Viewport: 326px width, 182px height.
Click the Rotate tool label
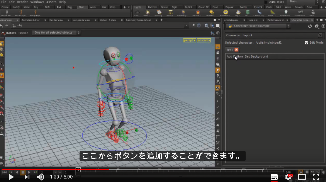point(11,33)
